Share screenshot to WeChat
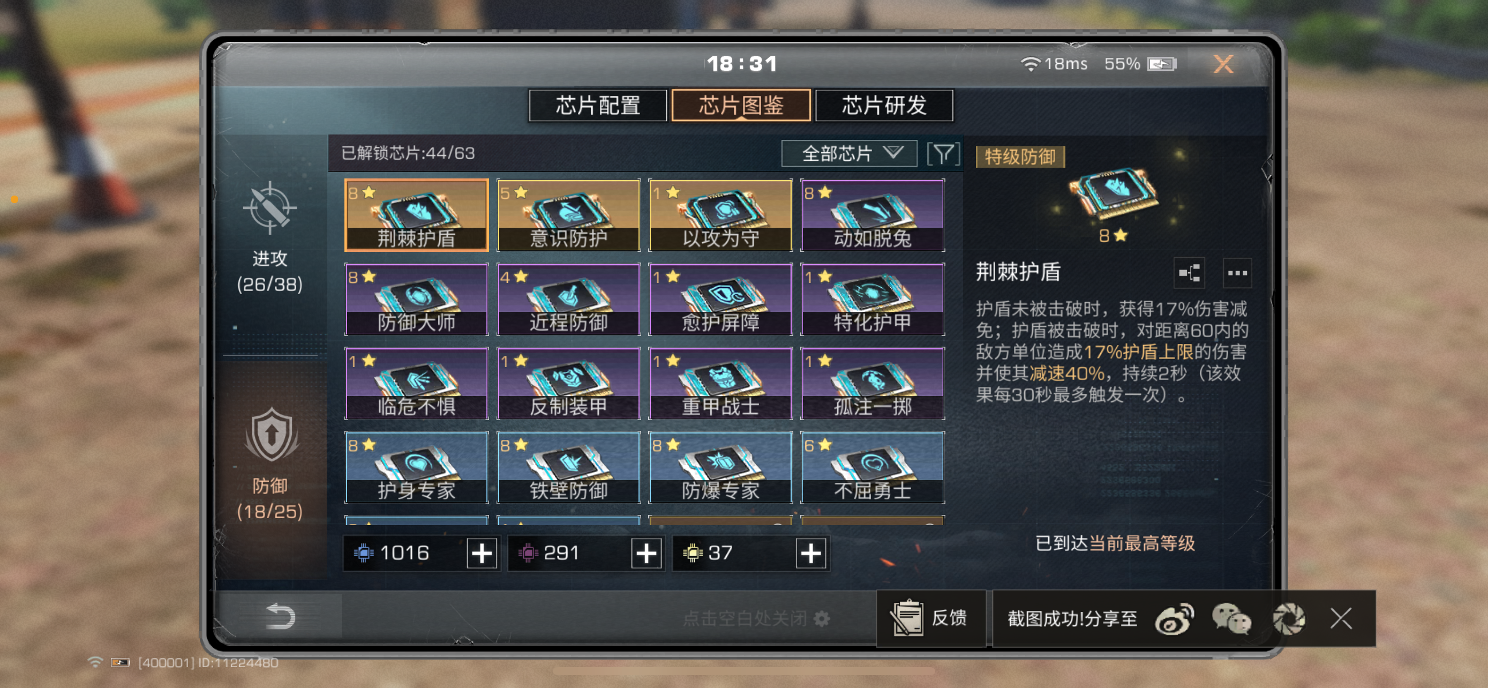This screenshot has width=1488, height=688. pos(1232,618)
